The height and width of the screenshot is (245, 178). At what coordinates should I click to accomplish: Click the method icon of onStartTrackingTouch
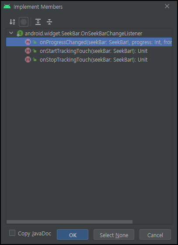(28, 51)
